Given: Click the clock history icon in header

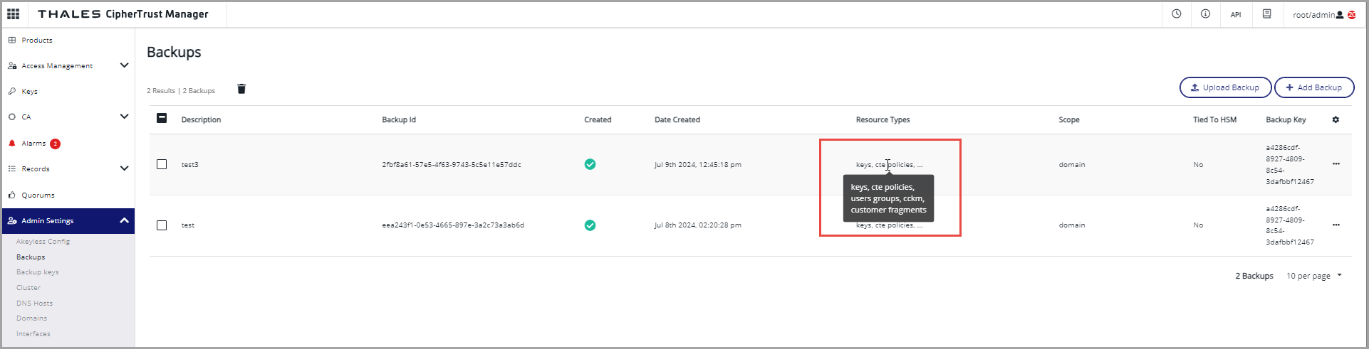Looking at the screenshot, I should (x=1176, y=14).
